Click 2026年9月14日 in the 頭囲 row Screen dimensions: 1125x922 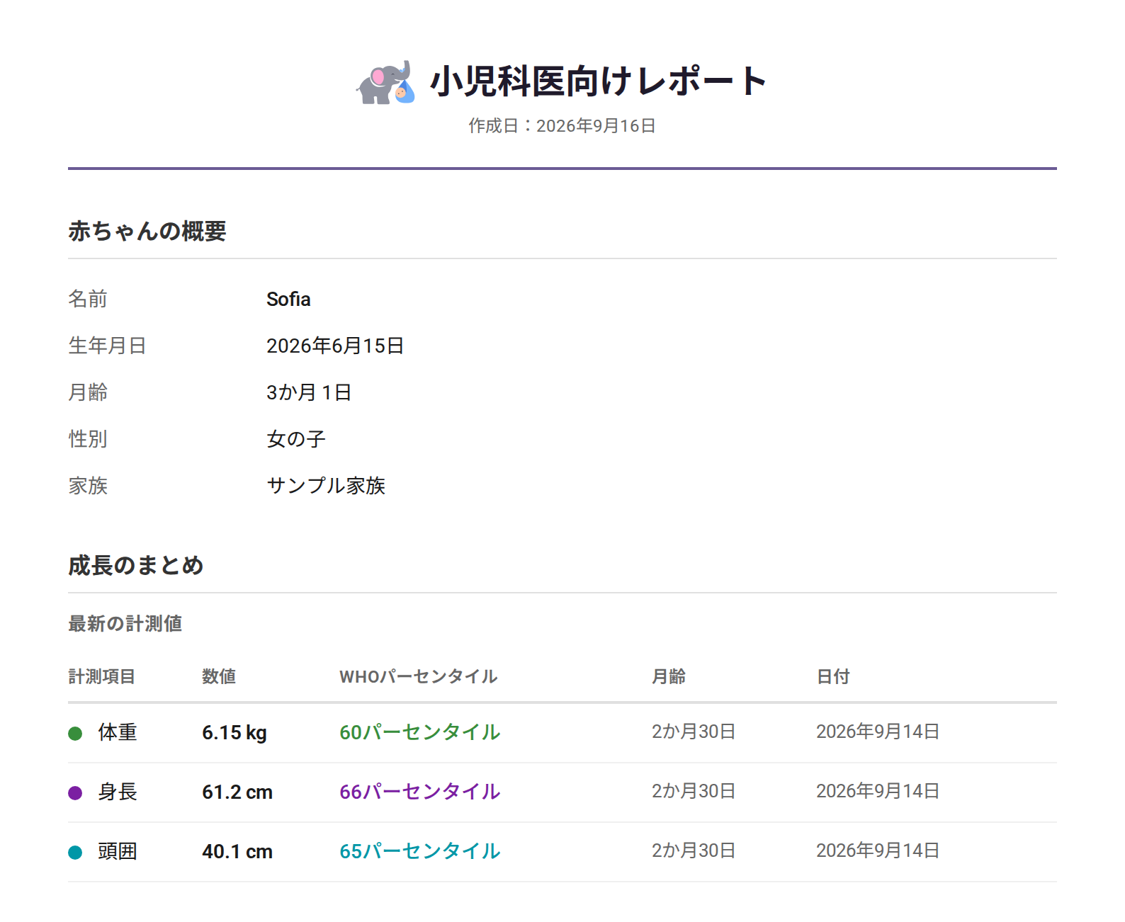tap(878, 850)
